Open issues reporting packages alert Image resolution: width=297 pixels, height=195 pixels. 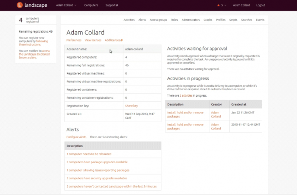click(x=98, y=170)
